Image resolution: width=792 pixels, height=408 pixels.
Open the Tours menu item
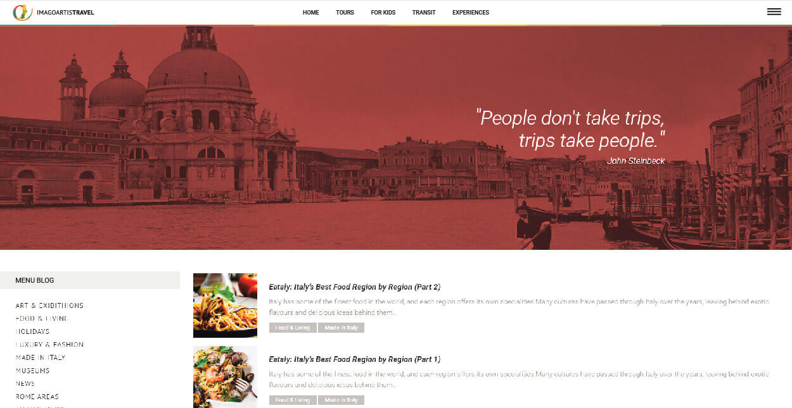point(345,13)
